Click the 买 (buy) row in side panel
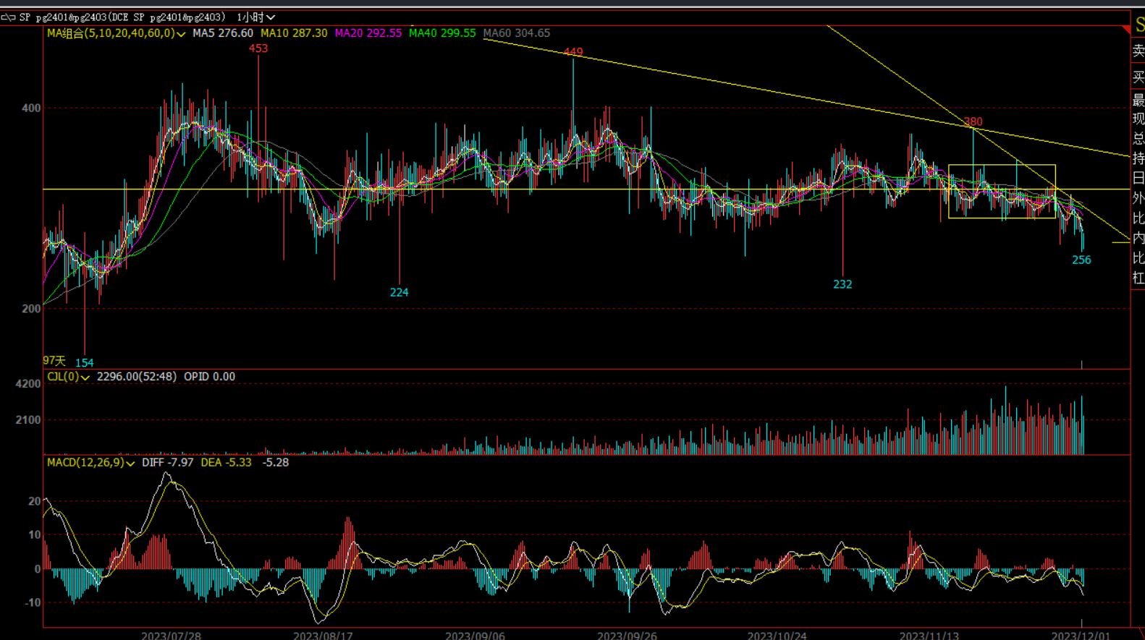The width and height of the screenshot is (1145, 640). (x=1138, y=77)
